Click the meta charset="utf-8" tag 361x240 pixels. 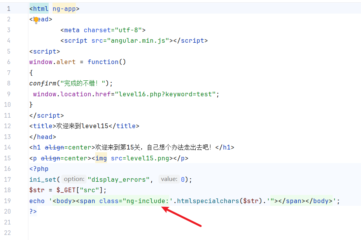[103, 30]
